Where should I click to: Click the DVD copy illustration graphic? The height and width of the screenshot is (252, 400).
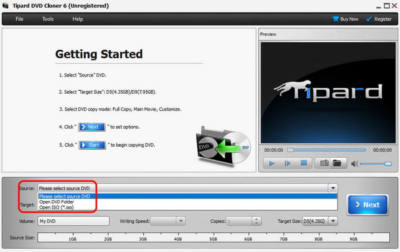pyautogui.click(x=223, y=147)
